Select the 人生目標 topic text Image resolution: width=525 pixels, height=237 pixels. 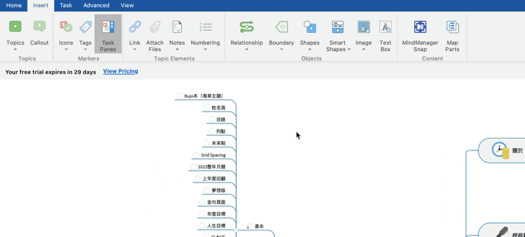(216, 226)
